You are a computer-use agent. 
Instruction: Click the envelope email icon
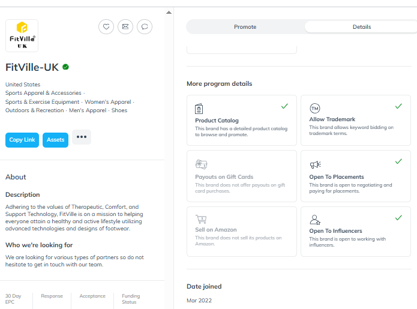coord(125,27)
